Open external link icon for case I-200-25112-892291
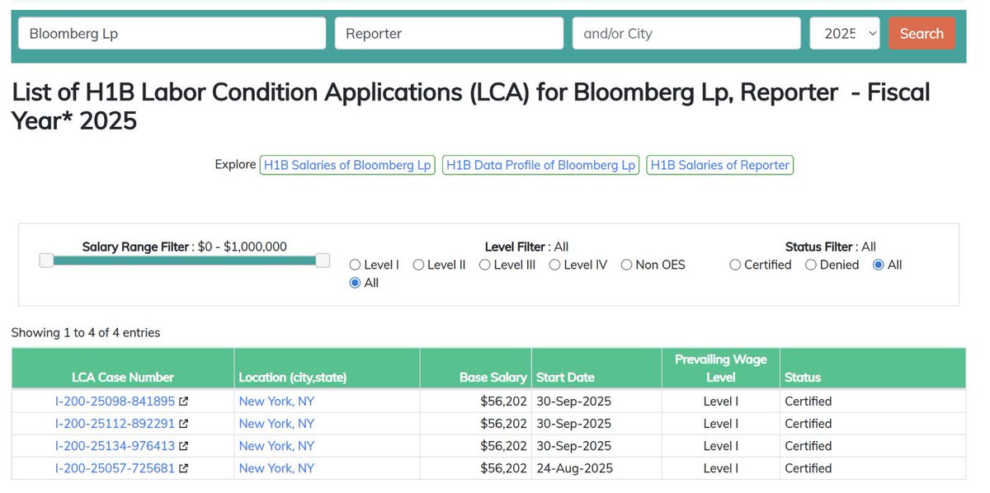Viewport: 990px width, 493px height. 183,424
